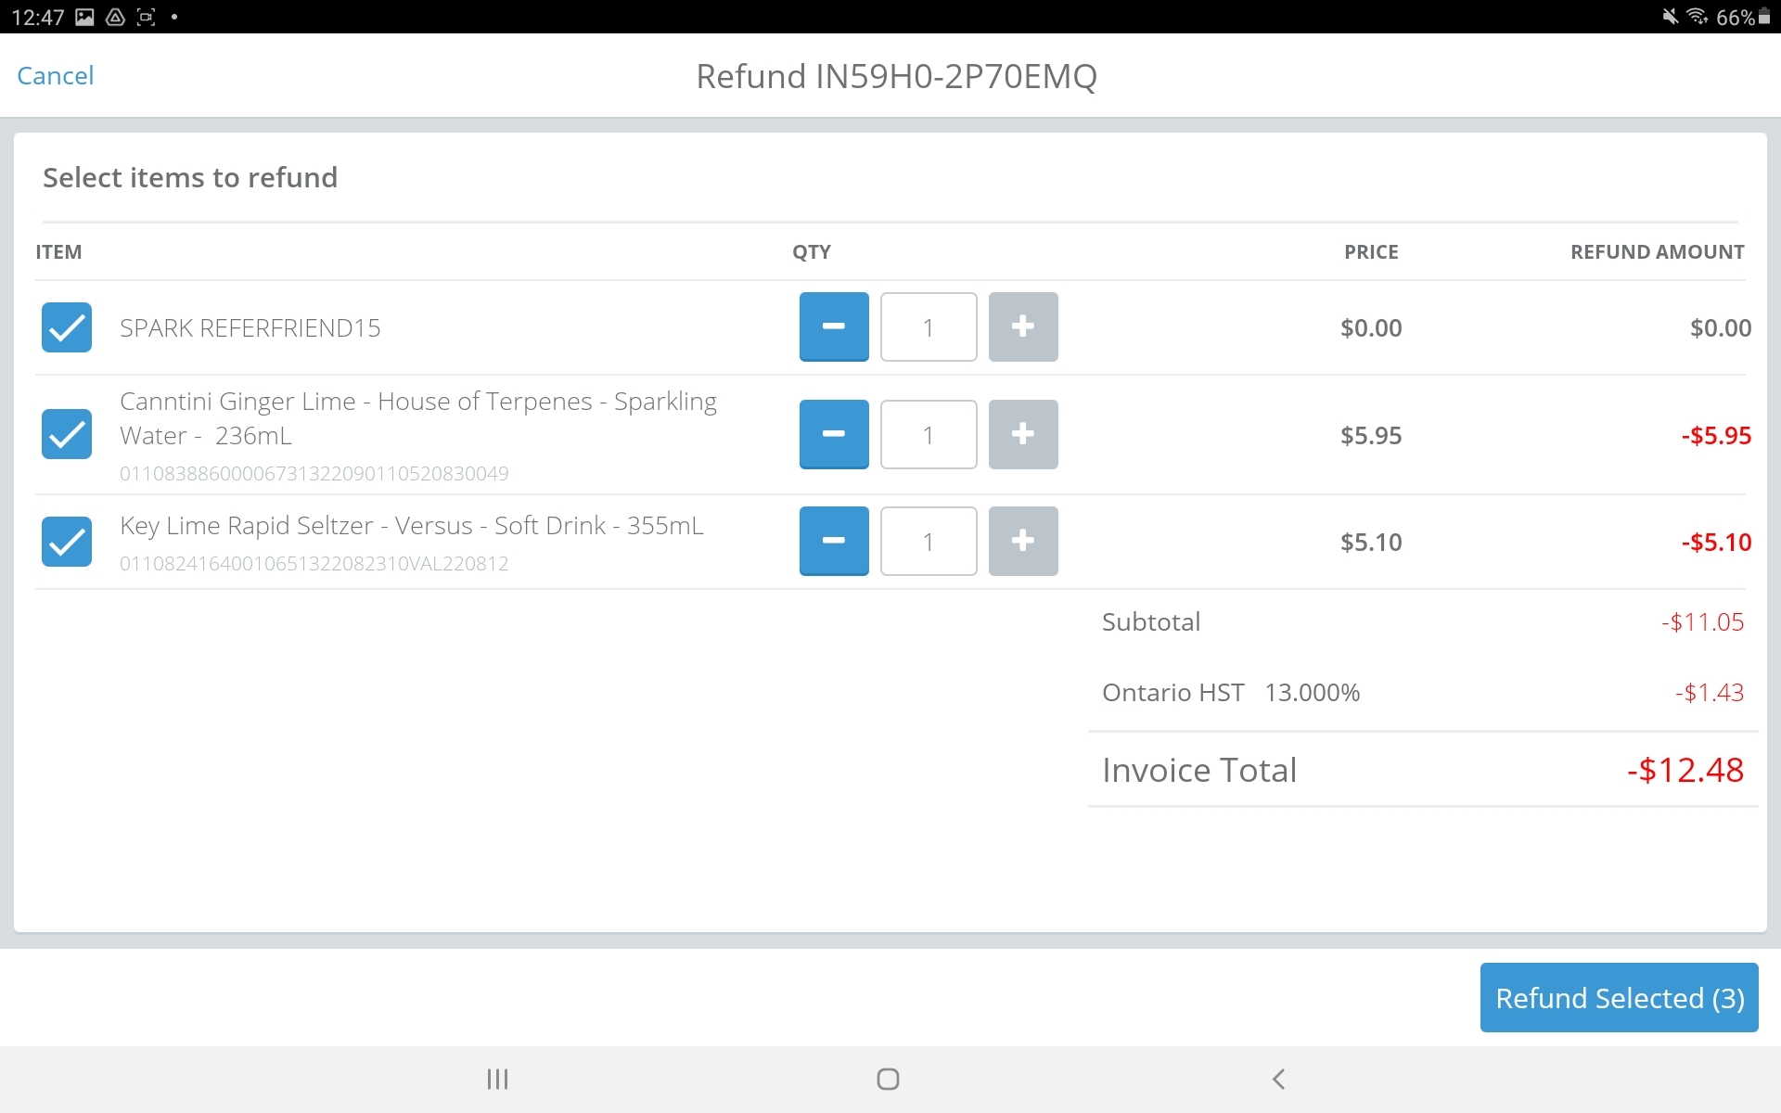Uncheck SPARK REFERFRIEND15 refund checkbox
The width and height of the screenshot is (1781, 1113).
[x=67, y=327]
